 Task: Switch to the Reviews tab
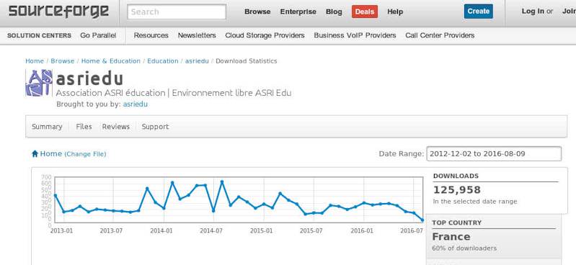tap(116, 127)
